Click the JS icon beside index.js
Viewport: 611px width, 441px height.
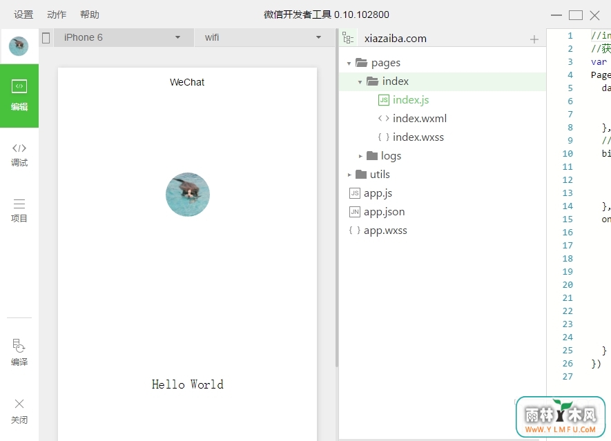point(383,100)
